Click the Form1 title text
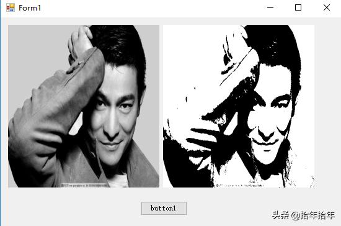 coord(30,8)
